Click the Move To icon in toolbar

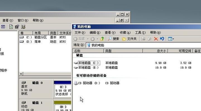143,39
